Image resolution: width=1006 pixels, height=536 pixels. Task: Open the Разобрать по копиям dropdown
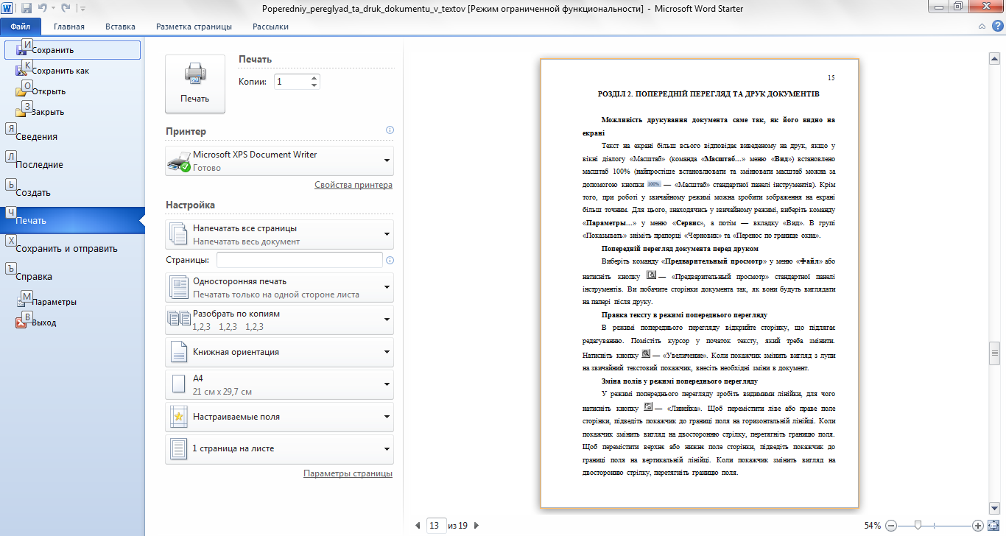point(280,320)
